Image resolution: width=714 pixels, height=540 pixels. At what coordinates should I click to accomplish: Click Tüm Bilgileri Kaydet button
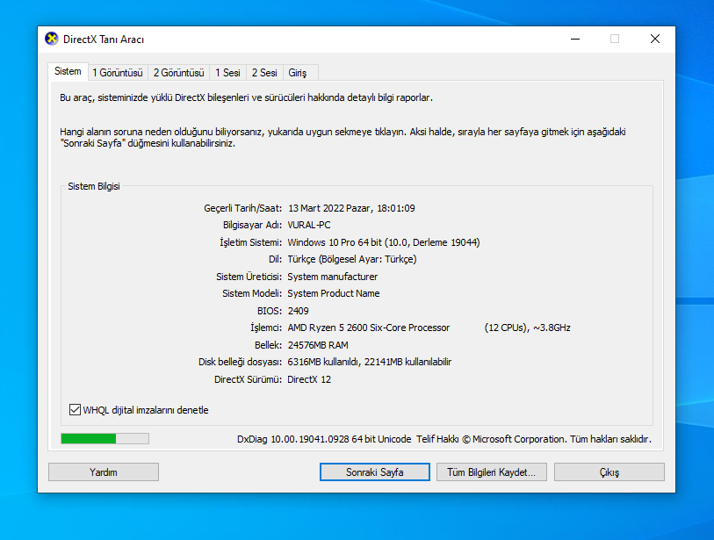tap(491, 472)
